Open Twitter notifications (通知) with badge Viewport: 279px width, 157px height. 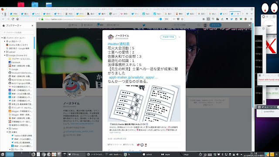point(100,25)
